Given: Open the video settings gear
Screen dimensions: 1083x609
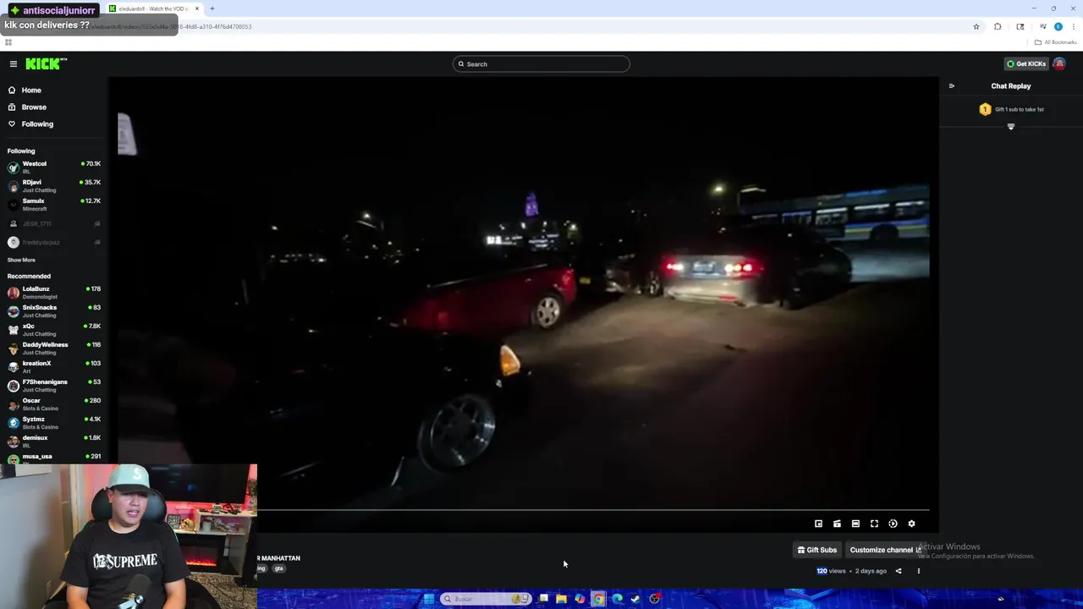Looking at the screenshot, I should 911,524.
